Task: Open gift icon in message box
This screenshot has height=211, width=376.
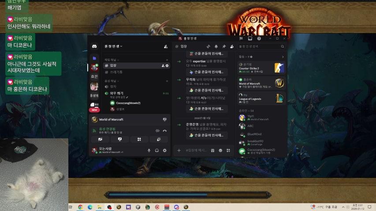Action: [213, 150]
